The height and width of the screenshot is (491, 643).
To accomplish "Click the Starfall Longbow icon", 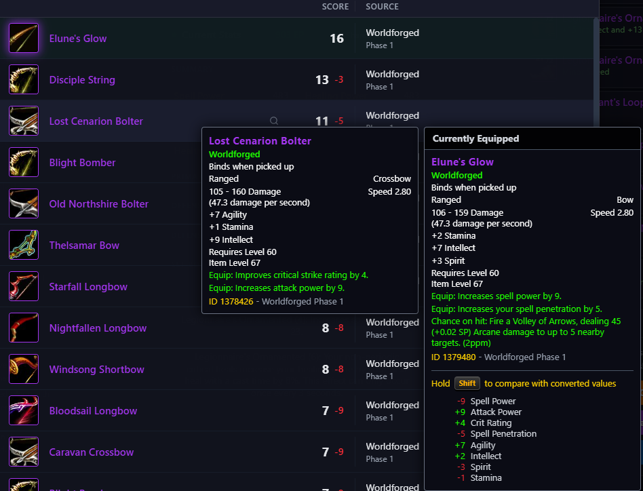I will tap(24, 286).
